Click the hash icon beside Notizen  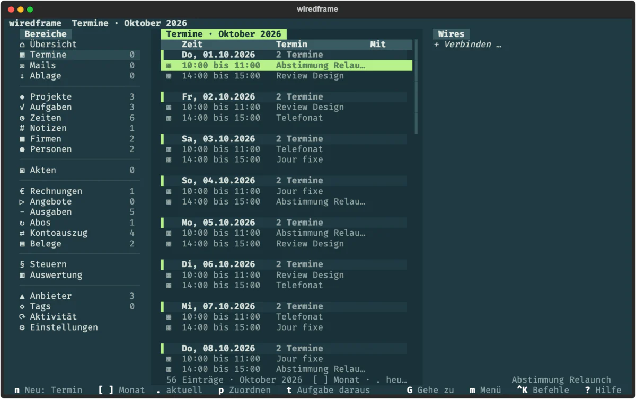pyautogui.click(x=22, y=128)
